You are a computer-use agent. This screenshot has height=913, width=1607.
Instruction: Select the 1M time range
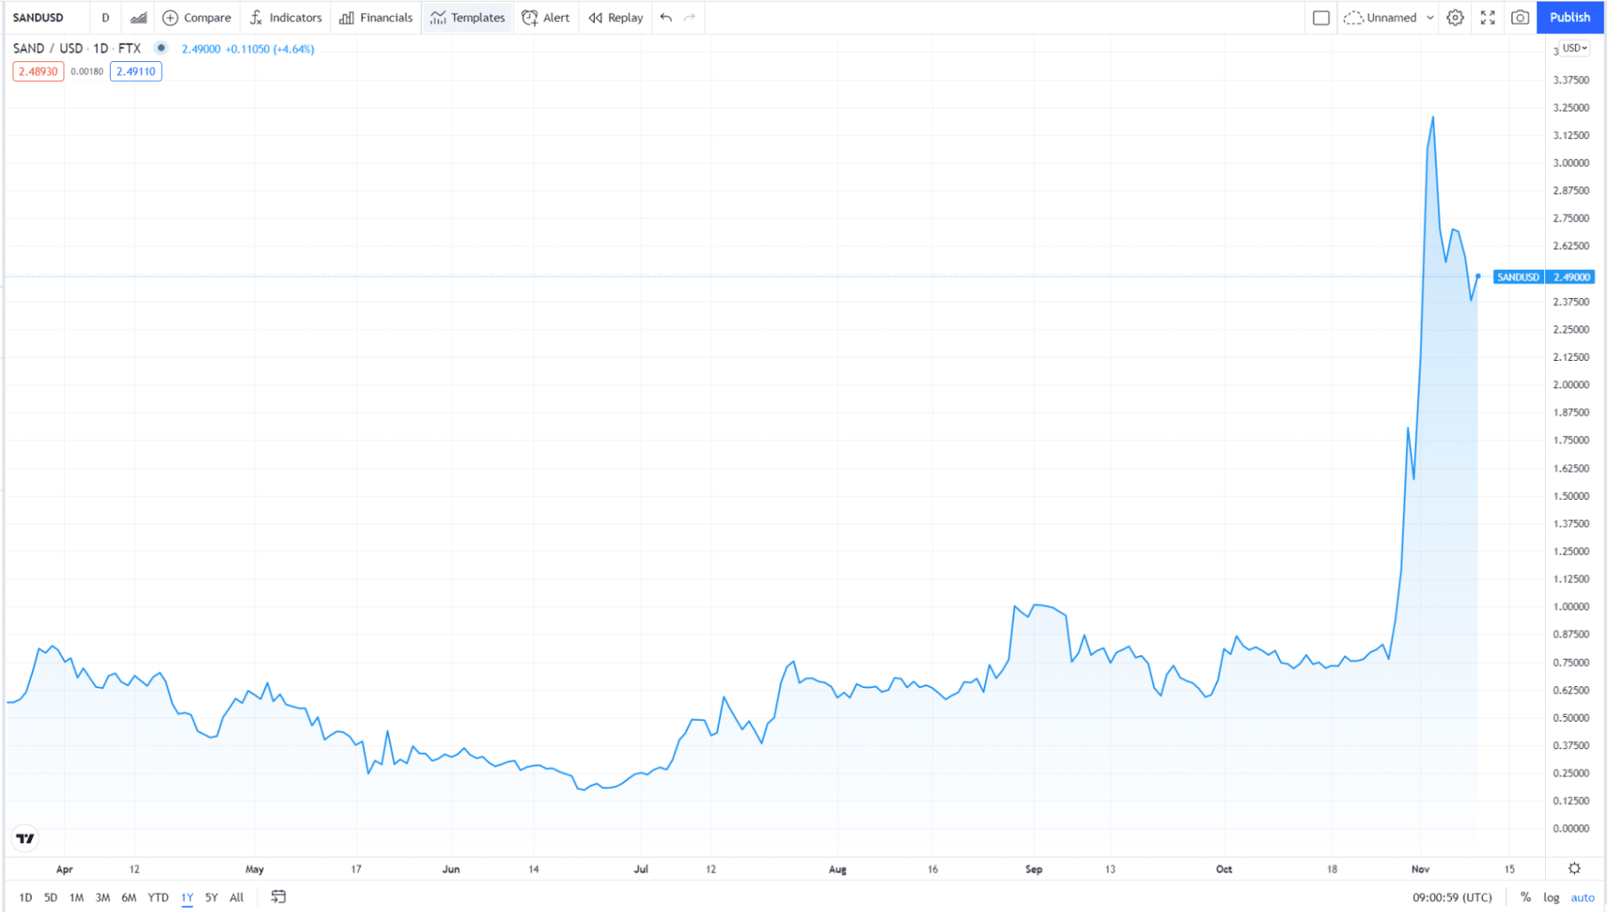76,898
